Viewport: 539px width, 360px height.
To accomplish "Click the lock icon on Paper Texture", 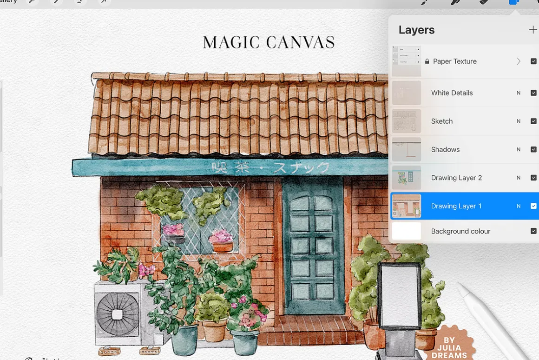I will coord(427,61).
